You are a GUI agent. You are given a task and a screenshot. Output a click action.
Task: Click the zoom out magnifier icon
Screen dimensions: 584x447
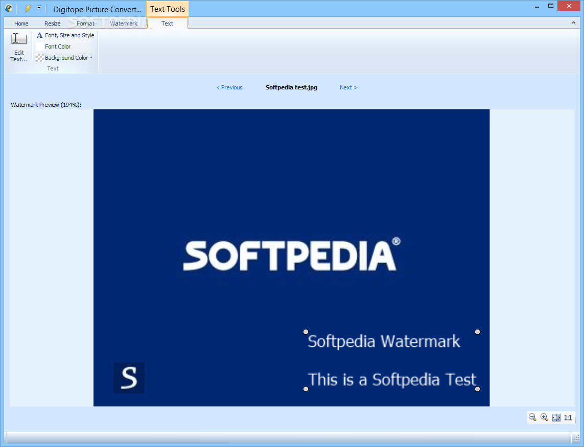[532, 417]
